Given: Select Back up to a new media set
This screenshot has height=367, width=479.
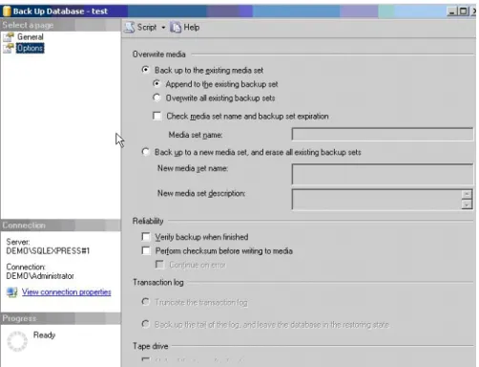Looking at the screenshot, I should tap(145, 152).
